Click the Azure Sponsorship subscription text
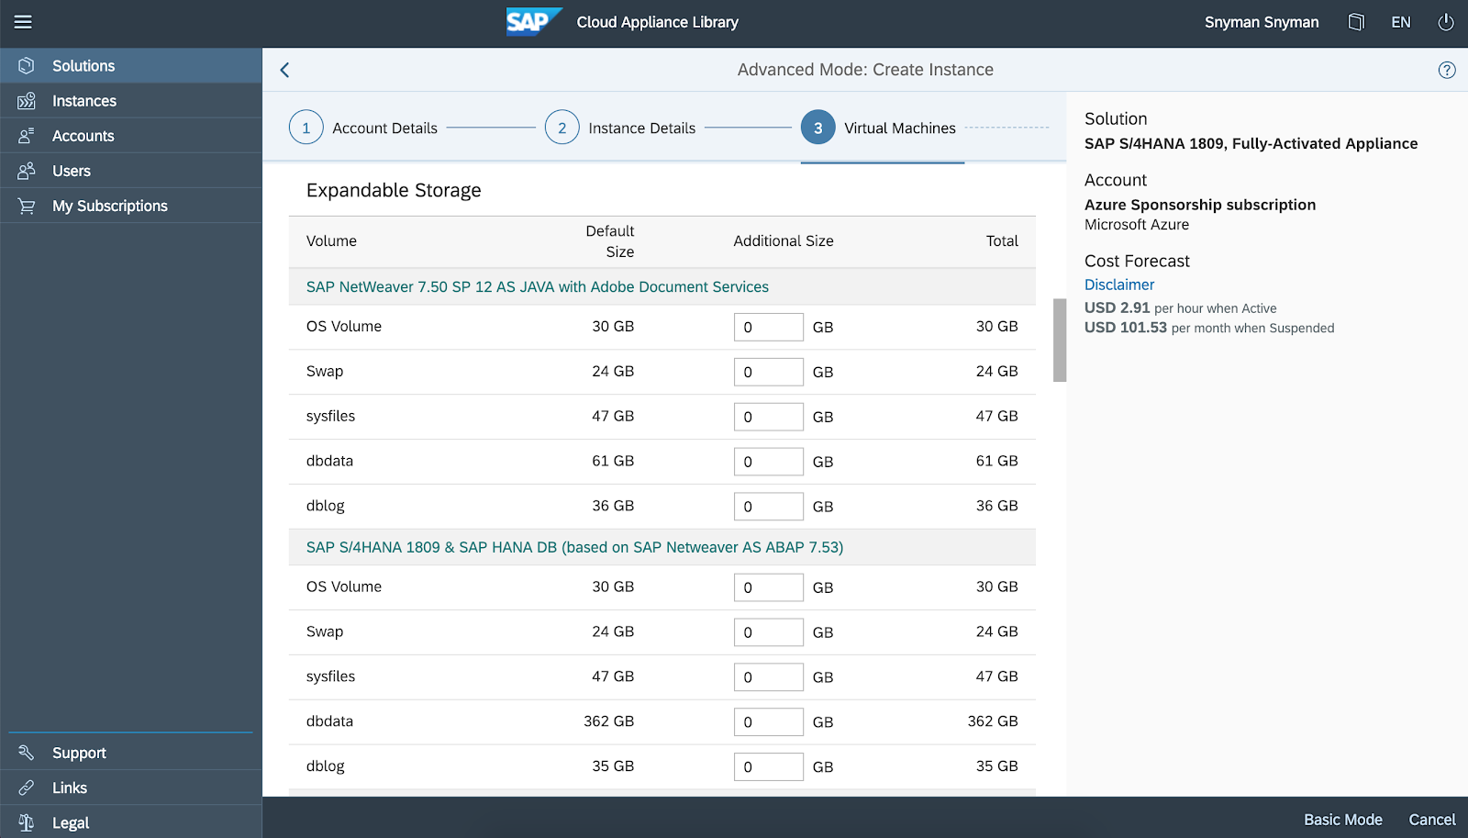The height and width of the screenshot is (838, 1468). coord(1200,205)
